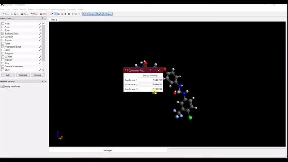The height and width of the screenshot is (162, 288).
Task: Open Ball and Stick settings wrench
Action: click(40, 34)
